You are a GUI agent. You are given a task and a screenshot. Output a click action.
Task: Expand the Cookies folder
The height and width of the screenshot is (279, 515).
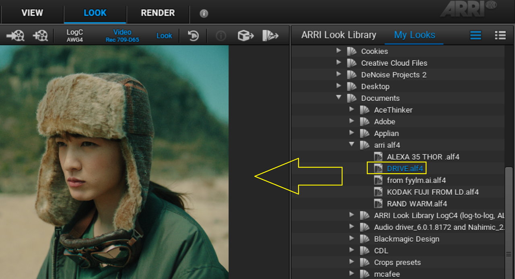[339, 51]
